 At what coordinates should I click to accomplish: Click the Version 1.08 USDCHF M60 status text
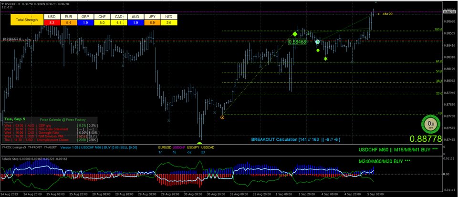tap(99, 148)
